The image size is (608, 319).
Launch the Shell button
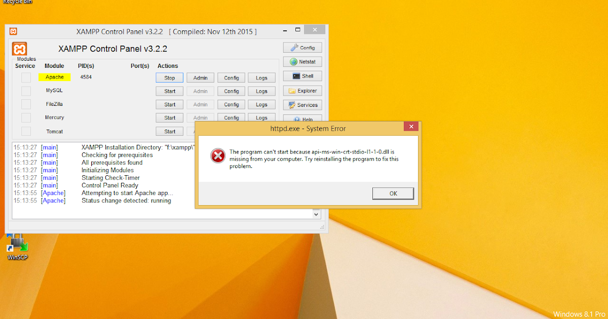click(302, 76)
